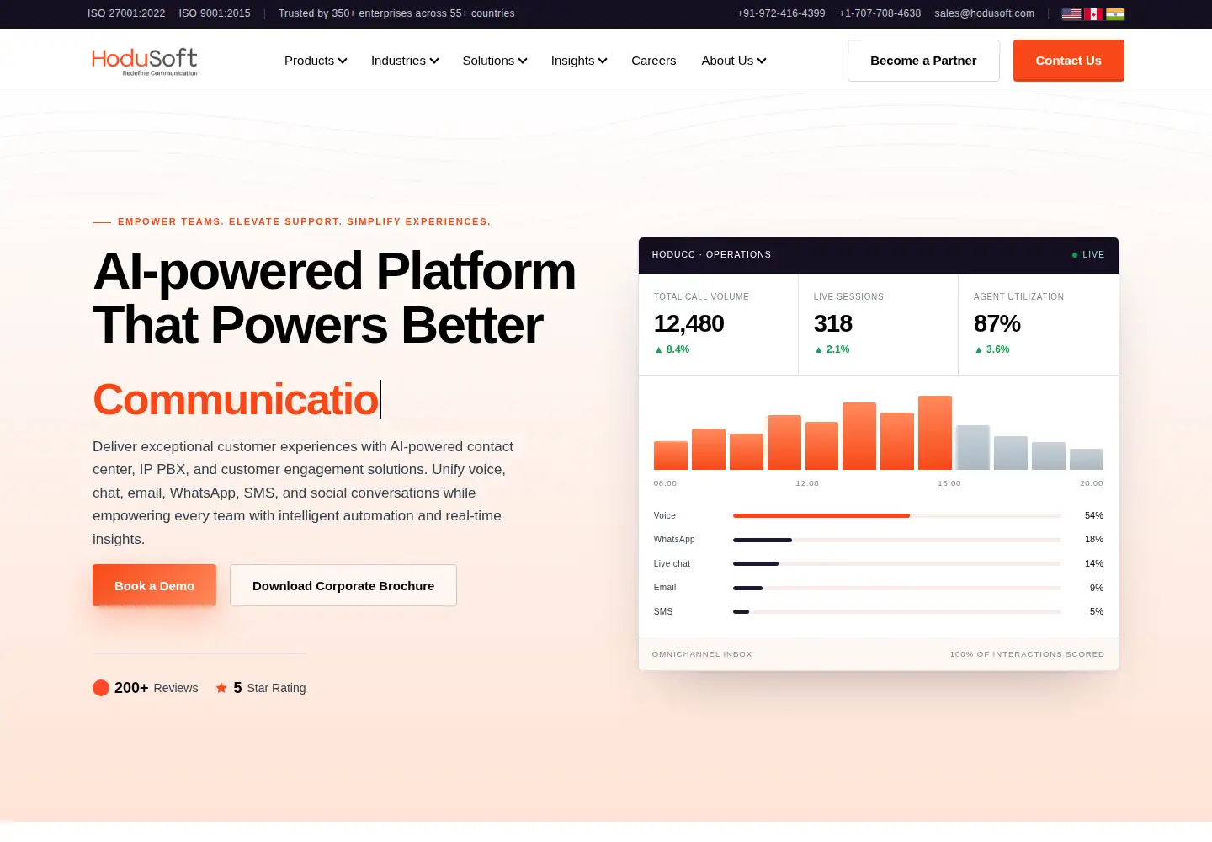
Task: Call the +91-972-416-4399 number link
Action: 781,13
